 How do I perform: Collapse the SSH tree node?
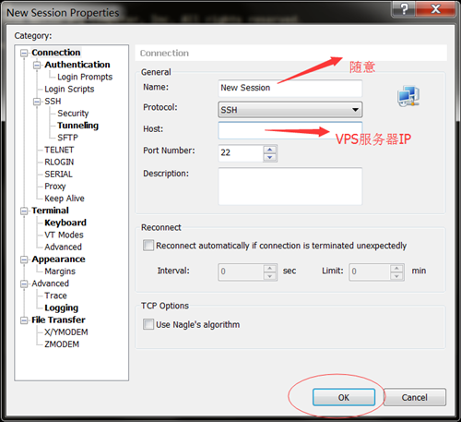(x=37, y=102)
